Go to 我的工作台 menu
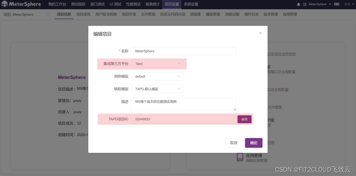Image resolution: width=356 pixels, height=176 pixels. 57,4
